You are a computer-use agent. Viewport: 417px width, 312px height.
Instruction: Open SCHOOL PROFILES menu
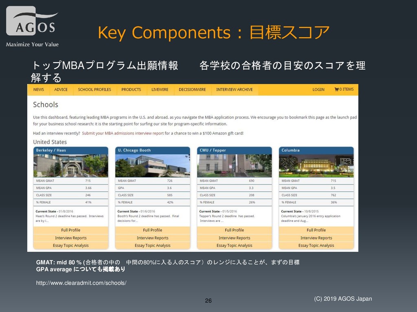pos(94,90)
